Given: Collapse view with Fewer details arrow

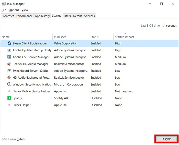Looking at the screenshot, I should 4,139.
